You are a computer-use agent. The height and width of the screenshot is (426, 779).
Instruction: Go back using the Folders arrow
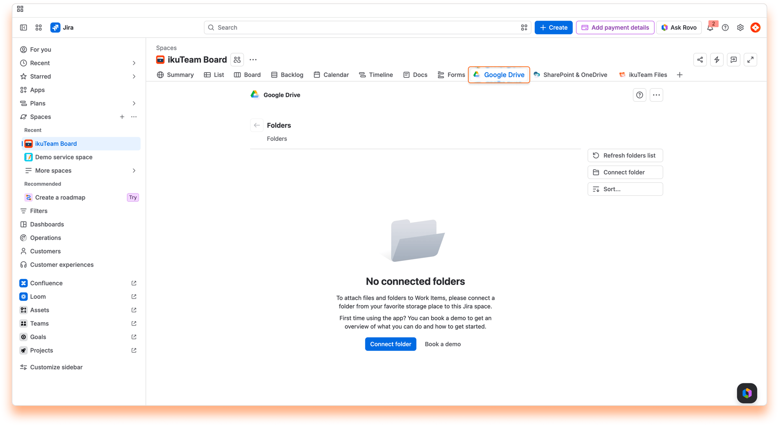pos(257,125)
